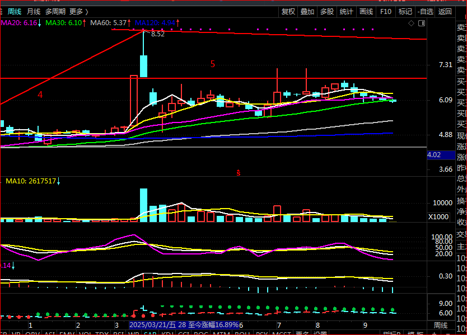Click the 3.66 price axis label

coord(446,169)
